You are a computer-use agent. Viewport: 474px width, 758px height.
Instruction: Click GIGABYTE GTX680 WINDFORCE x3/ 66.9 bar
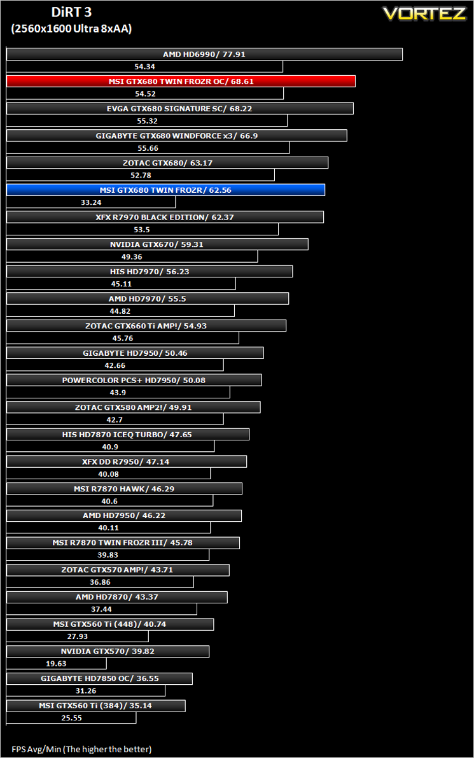point(176,136)
